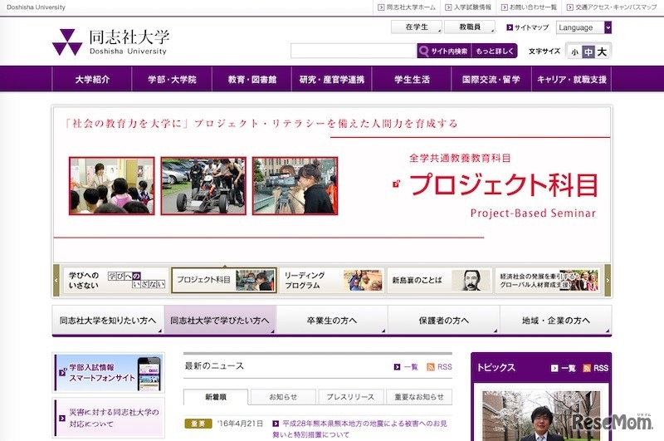Click into the site search text field
This screenshot has height=441, width=664.
(x=354, y=51)
